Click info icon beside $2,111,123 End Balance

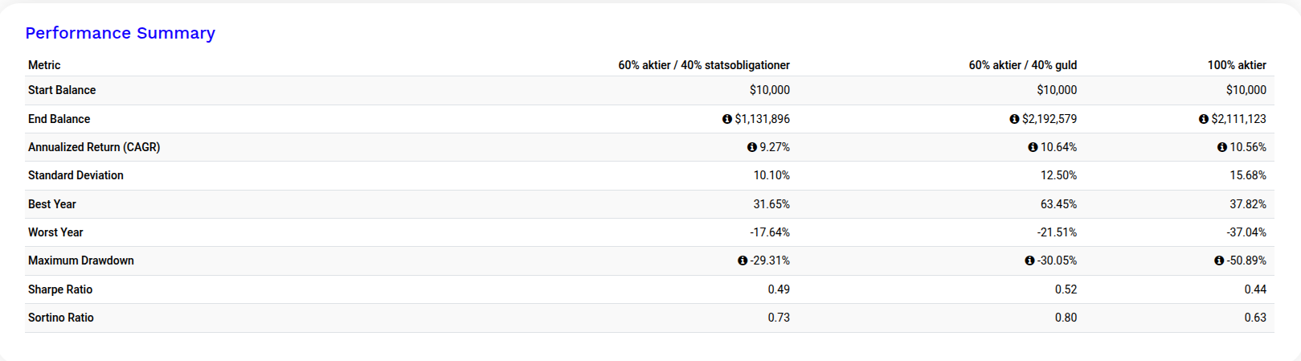coord(1204,119)
